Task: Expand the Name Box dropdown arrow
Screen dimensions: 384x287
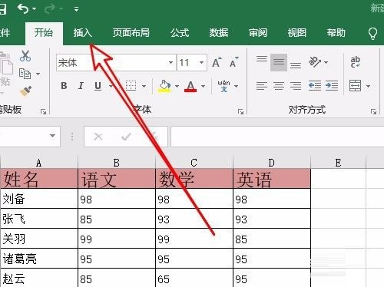Action: 52,136
